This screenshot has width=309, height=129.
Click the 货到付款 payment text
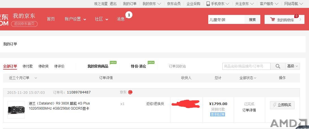coord(218,109)
